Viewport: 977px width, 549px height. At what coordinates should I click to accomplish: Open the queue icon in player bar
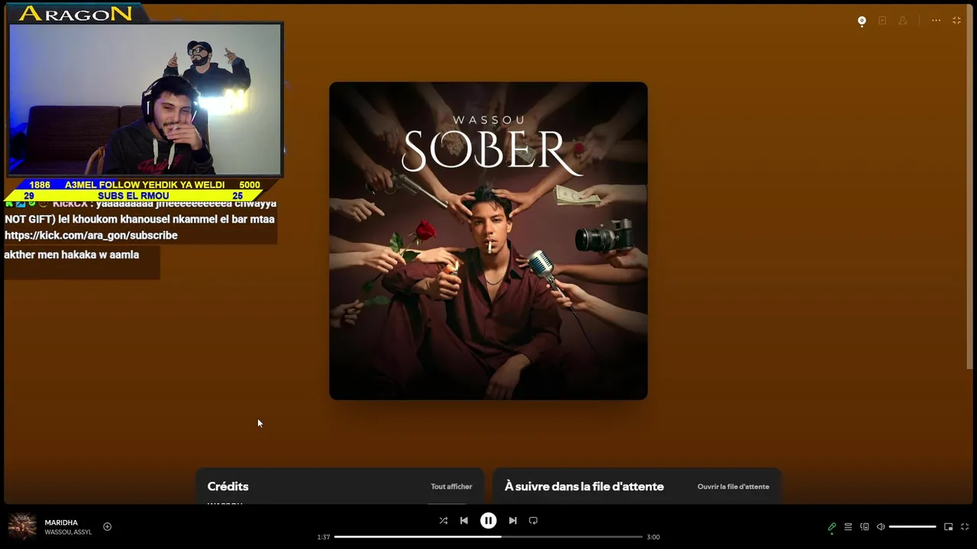848,527
